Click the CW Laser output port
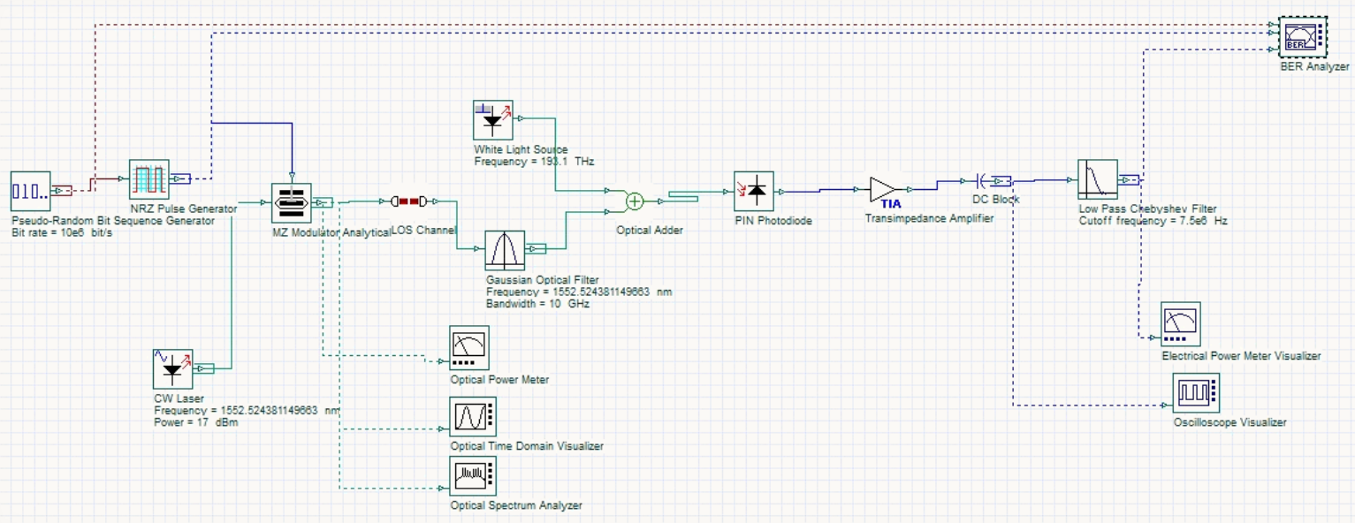 [205, 368]
